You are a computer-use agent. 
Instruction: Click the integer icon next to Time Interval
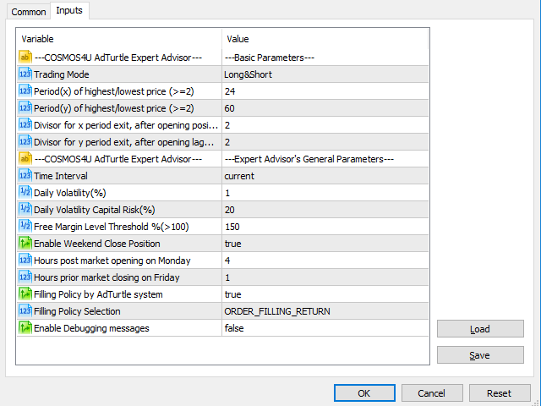(x=25, y=176)
